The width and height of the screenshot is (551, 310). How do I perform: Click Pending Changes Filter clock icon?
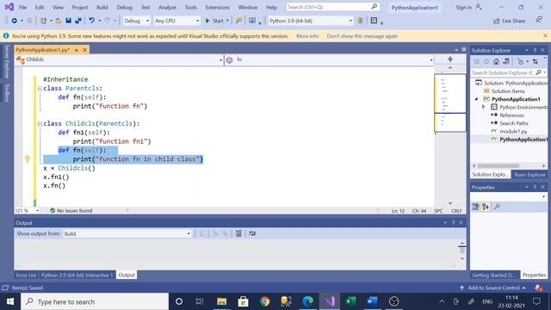click(520, 61)
